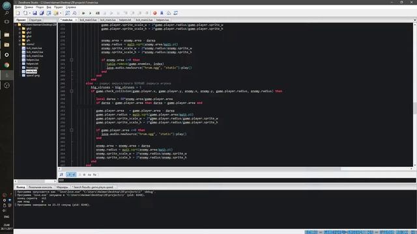417x234 pixels.
Task: Open the Маркеры tab
Action: click(63, 187)
